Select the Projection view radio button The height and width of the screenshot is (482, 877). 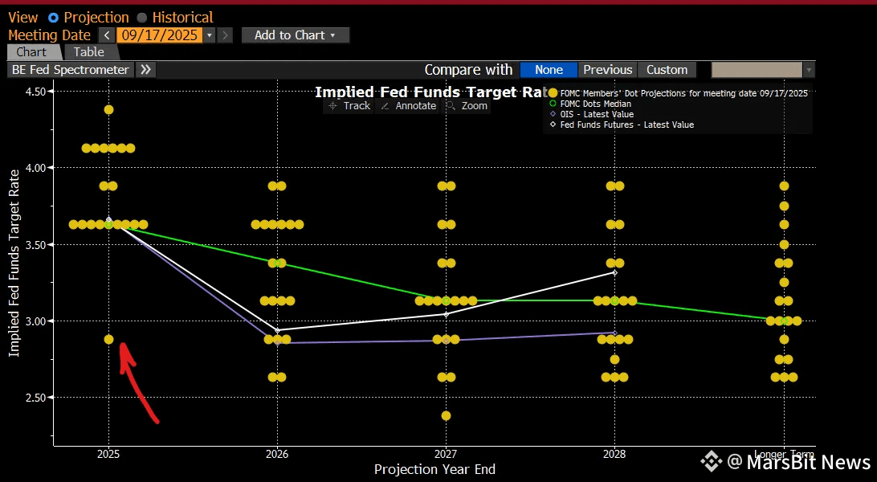[53, 18]
